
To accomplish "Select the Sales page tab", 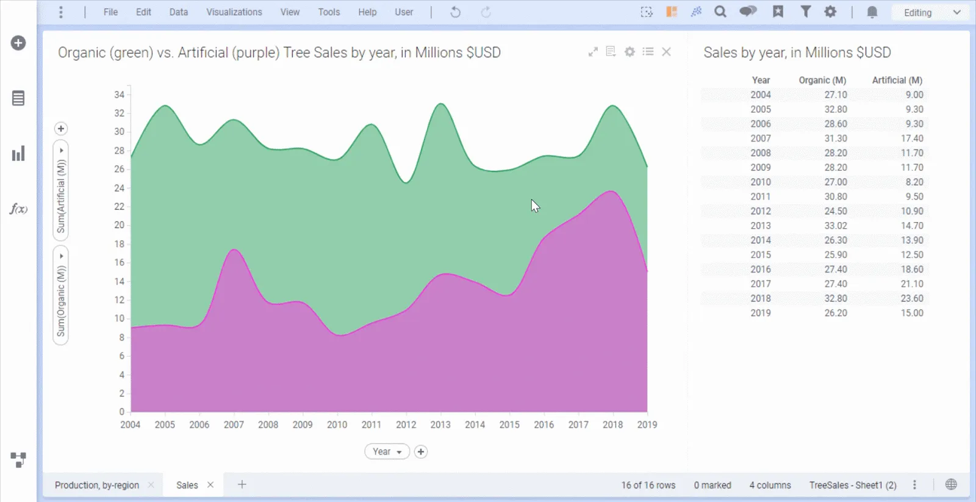I will (187, 486).
